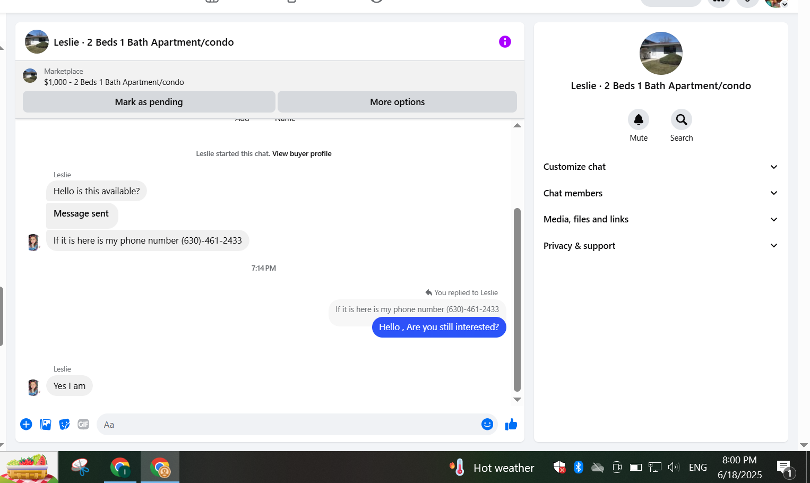
Task: Click quoted reply preview of phone number
Action: [417, 309]
